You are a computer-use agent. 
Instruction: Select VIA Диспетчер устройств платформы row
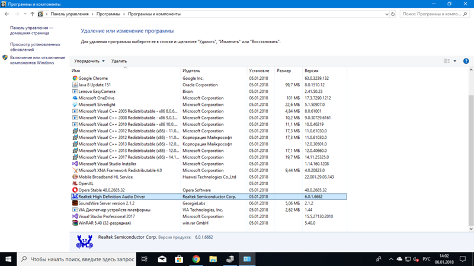pyautogui.click(x=209, y=210)
